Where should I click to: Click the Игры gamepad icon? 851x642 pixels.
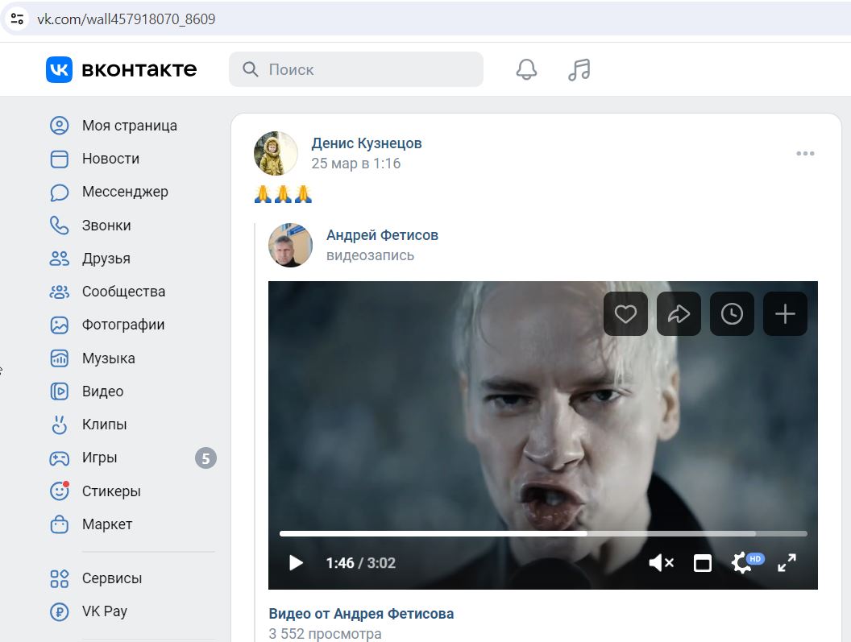coord(59,458)
